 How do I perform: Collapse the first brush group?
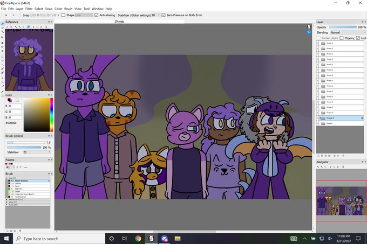pyautogui.click(x=6, y=178)
